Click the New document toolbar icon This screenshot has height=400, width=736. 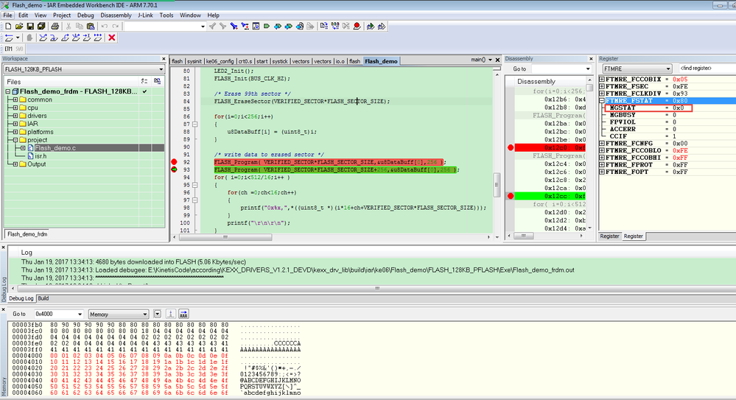tap(8, 26)
